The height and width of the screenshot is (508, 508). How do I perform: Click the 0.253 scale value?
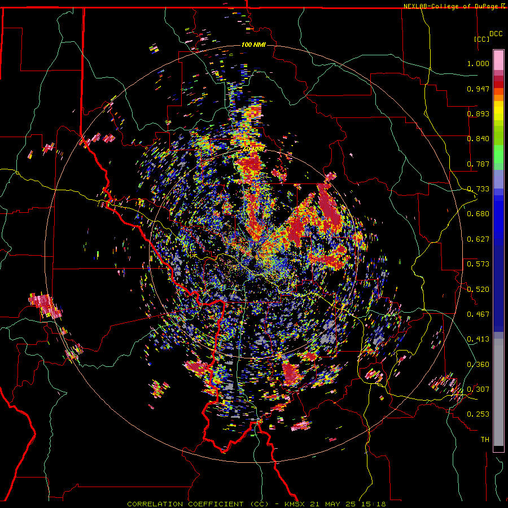tap(478, 414)
